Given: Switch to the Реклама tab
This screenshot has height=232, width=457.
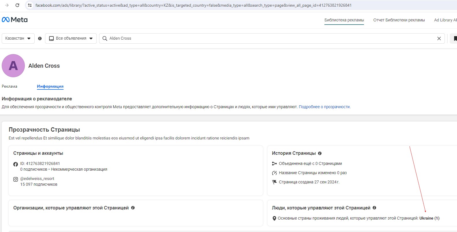Looking at the screenshot, I should [10, 86].
